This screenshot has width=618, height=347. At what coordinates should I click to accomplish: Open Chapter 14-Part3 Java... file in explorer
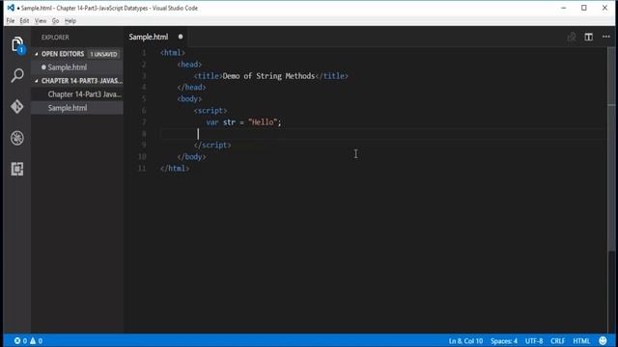pyautogui.click(x=77, y=94)
